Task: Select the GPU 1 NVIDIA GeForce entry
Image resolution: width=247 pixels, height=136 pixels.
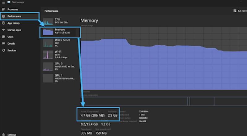Action: [60, 78]
